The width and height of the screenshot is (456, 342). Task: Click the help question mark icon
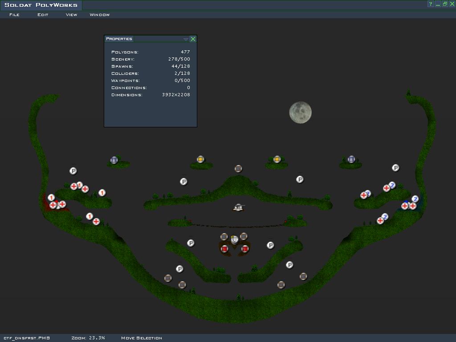(431, 4)
